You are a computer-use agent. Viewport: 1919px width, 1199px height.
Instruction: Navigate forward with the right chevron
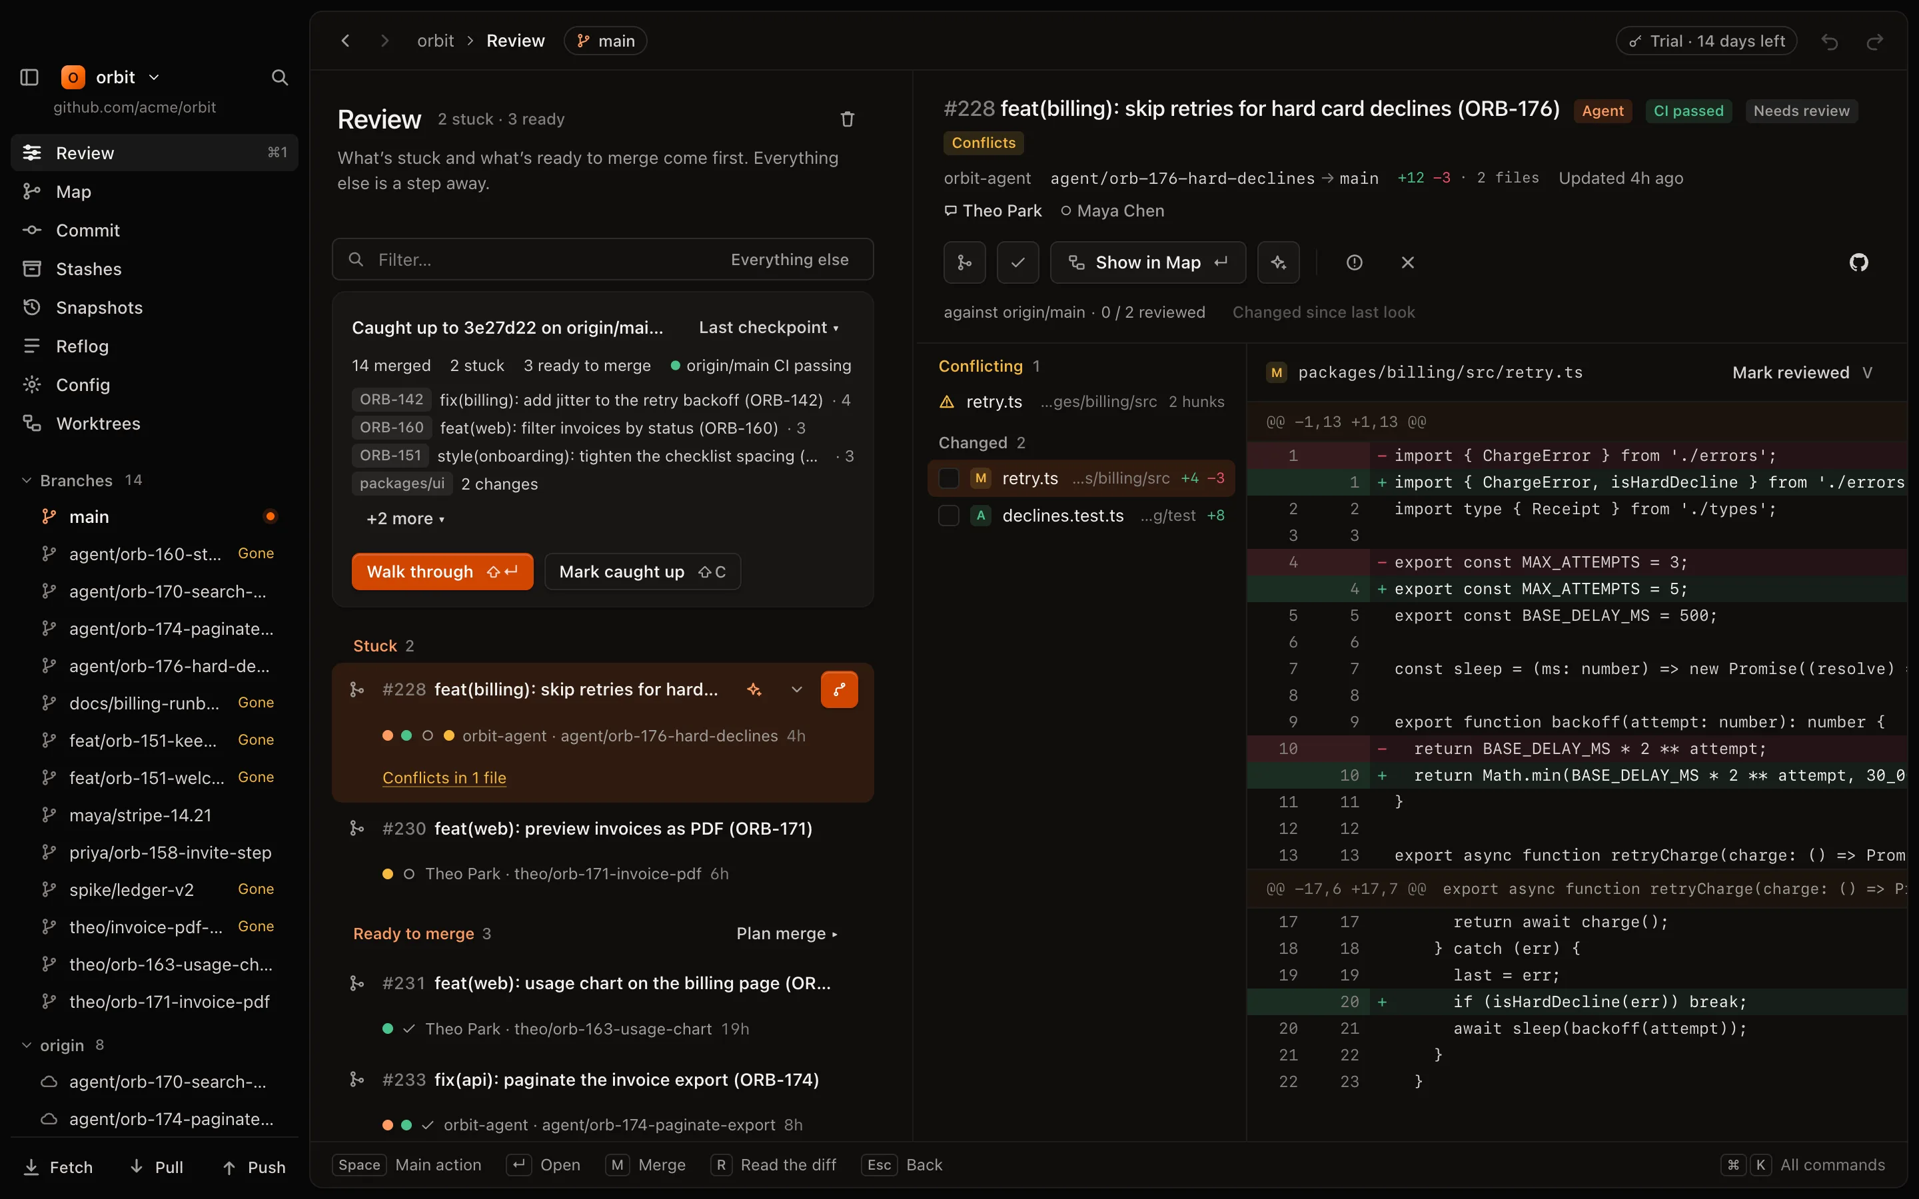click(x=384, y=41)
